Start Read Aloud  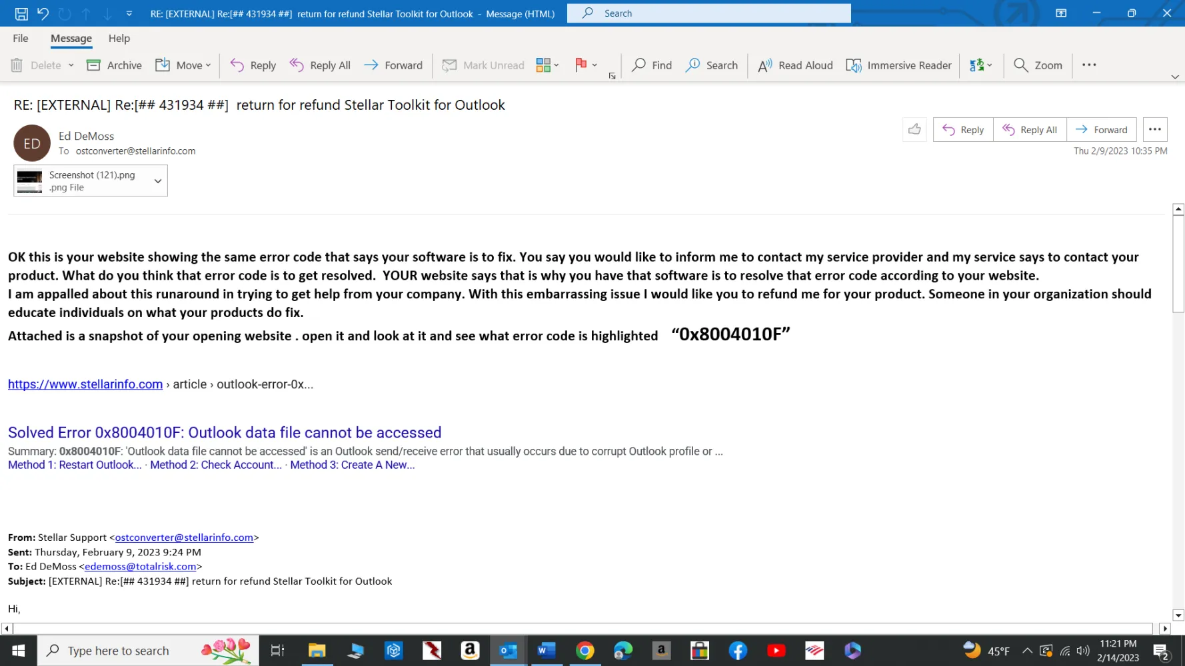click(x=795, y=65)
